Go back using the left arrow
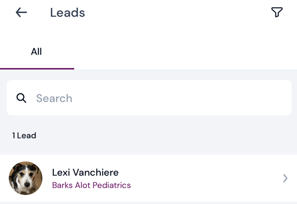The width and height of the screenshot is (297, 204). click(21, 13)
